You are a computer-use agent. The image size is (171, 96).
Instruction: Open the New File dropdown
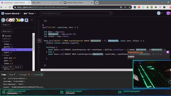coord(7,31)
